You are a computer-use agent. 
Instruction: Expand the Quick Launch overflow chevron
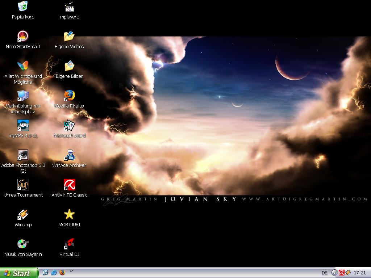coord(71,270)
